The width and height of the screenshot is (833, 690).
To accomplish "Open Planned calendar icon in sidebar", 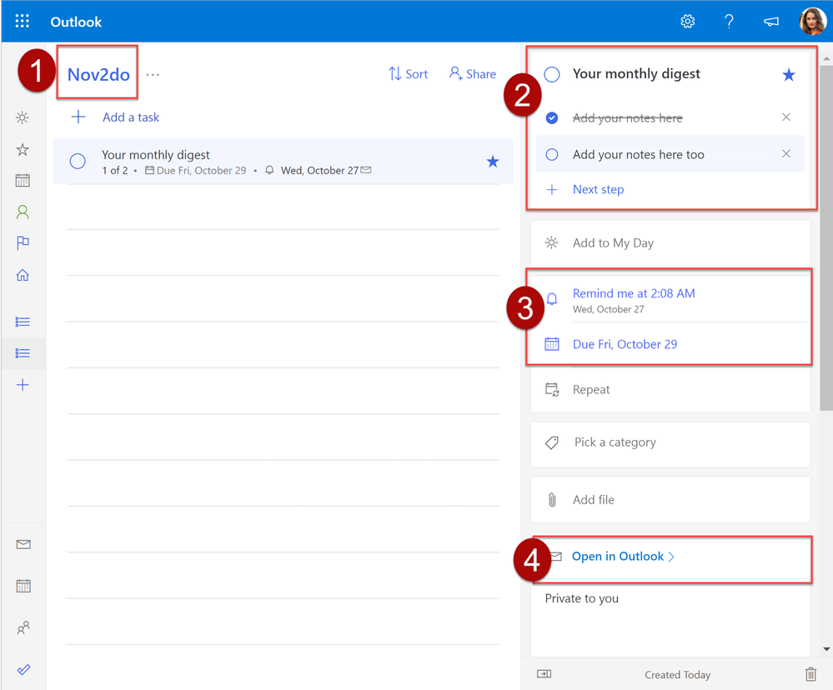I will (x=23, y=181).
